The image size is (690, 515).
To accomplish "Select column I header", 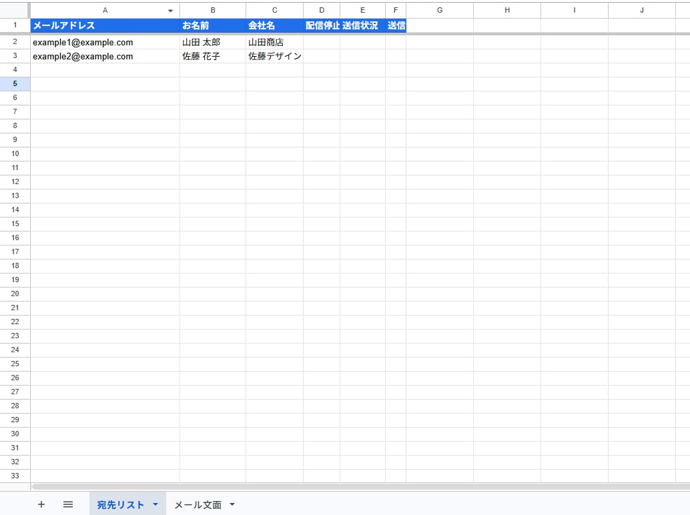I will point(575,10).
